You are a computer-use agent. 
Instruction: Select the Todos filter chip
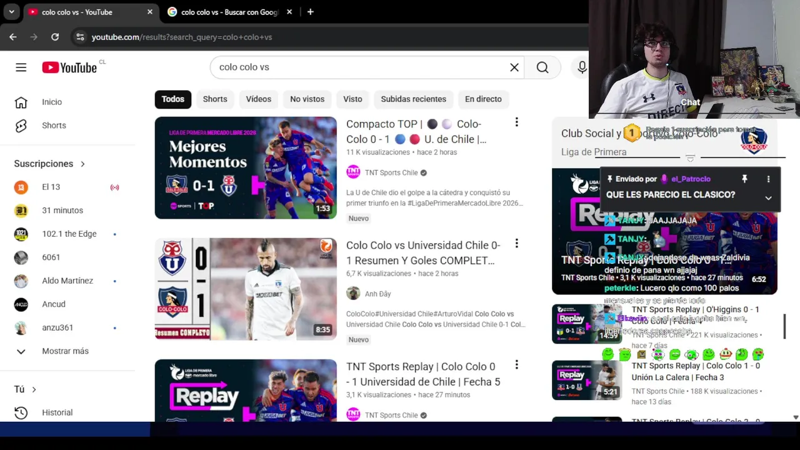point(173,99)
